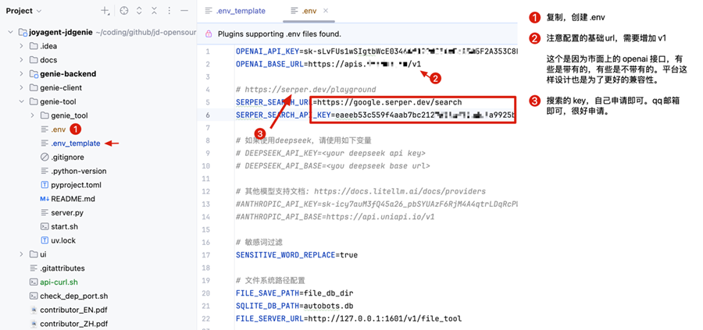Click the collapse all icon
Image resolution: width=703 pixels, height=330 pixels.
(x=154, y=11)
